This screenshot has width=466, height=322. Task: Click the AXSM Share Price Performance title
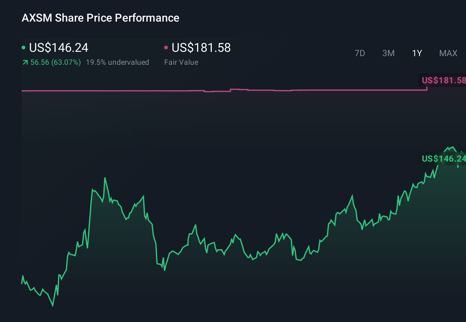[x=100, y=18]
